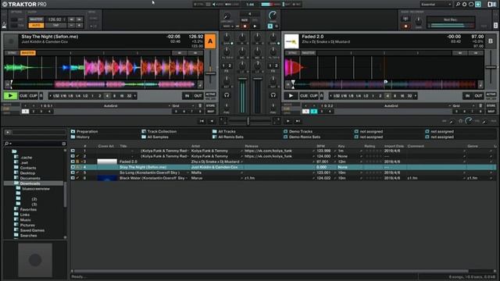Enable AUTO master clock mode
500x281 pixels.
(36, 25)
